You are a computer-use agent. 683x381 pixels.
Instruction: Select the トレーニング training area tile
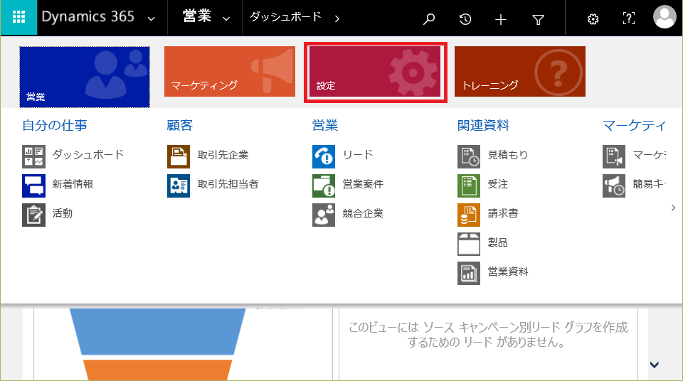click(x=519, y=71)
